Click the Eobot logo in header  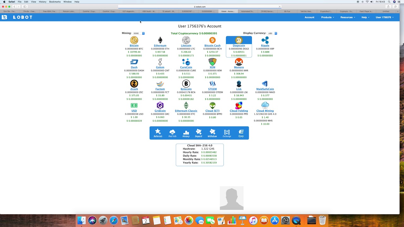(x=17, y=17)
